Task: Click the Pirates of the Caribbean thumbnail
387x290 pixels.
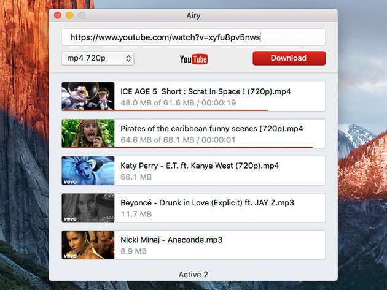Action: click(x=88, y=133)
